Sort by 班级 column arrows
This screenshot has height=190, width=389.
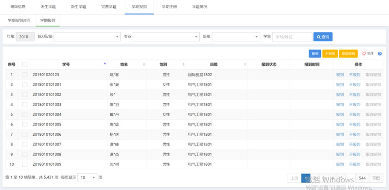pyautogui.click(x=245, y=64)
